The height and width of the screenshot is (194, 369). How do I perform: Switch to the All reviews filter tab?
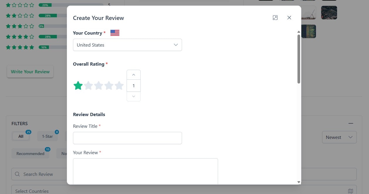click(21, 136)
